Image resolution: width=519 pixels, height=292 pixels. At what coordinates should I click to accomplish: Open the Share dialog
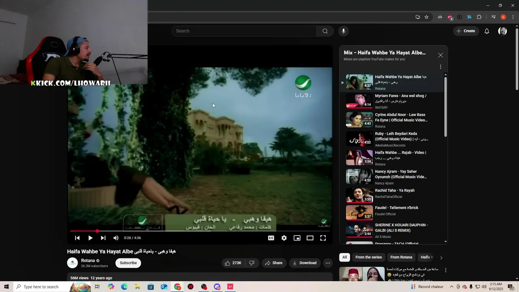tap(274, 263)
